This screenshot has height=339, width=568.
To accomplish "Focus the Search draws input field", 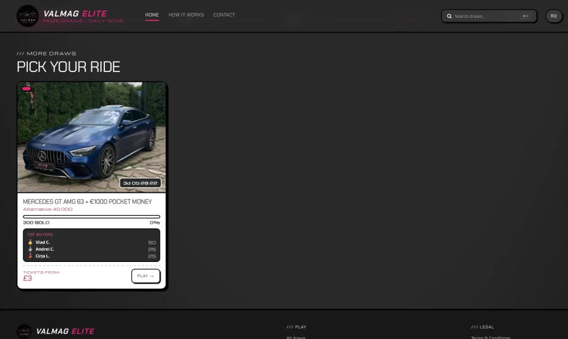I will point(489,16).
